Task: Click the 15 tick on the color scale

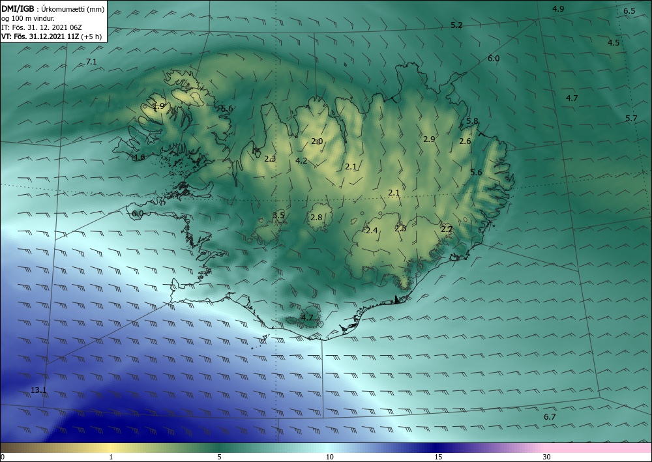Action: [x=438, y=457]
